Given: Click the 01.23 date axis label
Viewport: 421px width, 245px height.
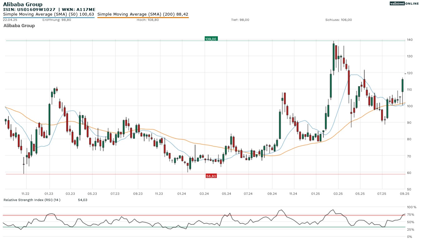Looking at the screenshot, I should coord(49,194).
